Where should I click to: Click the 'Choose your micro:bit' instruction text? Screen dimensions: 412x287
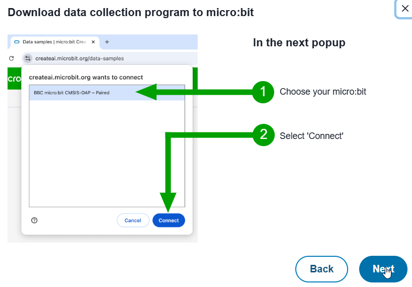point(322,92)
